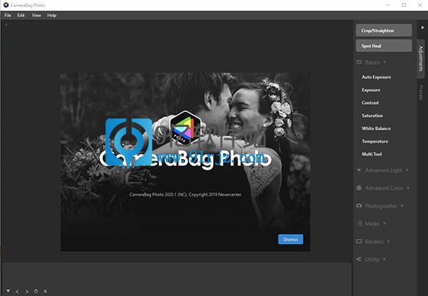Click the plus icon at canvas top-left
The image size is (428, 296).
coord(6,25)
